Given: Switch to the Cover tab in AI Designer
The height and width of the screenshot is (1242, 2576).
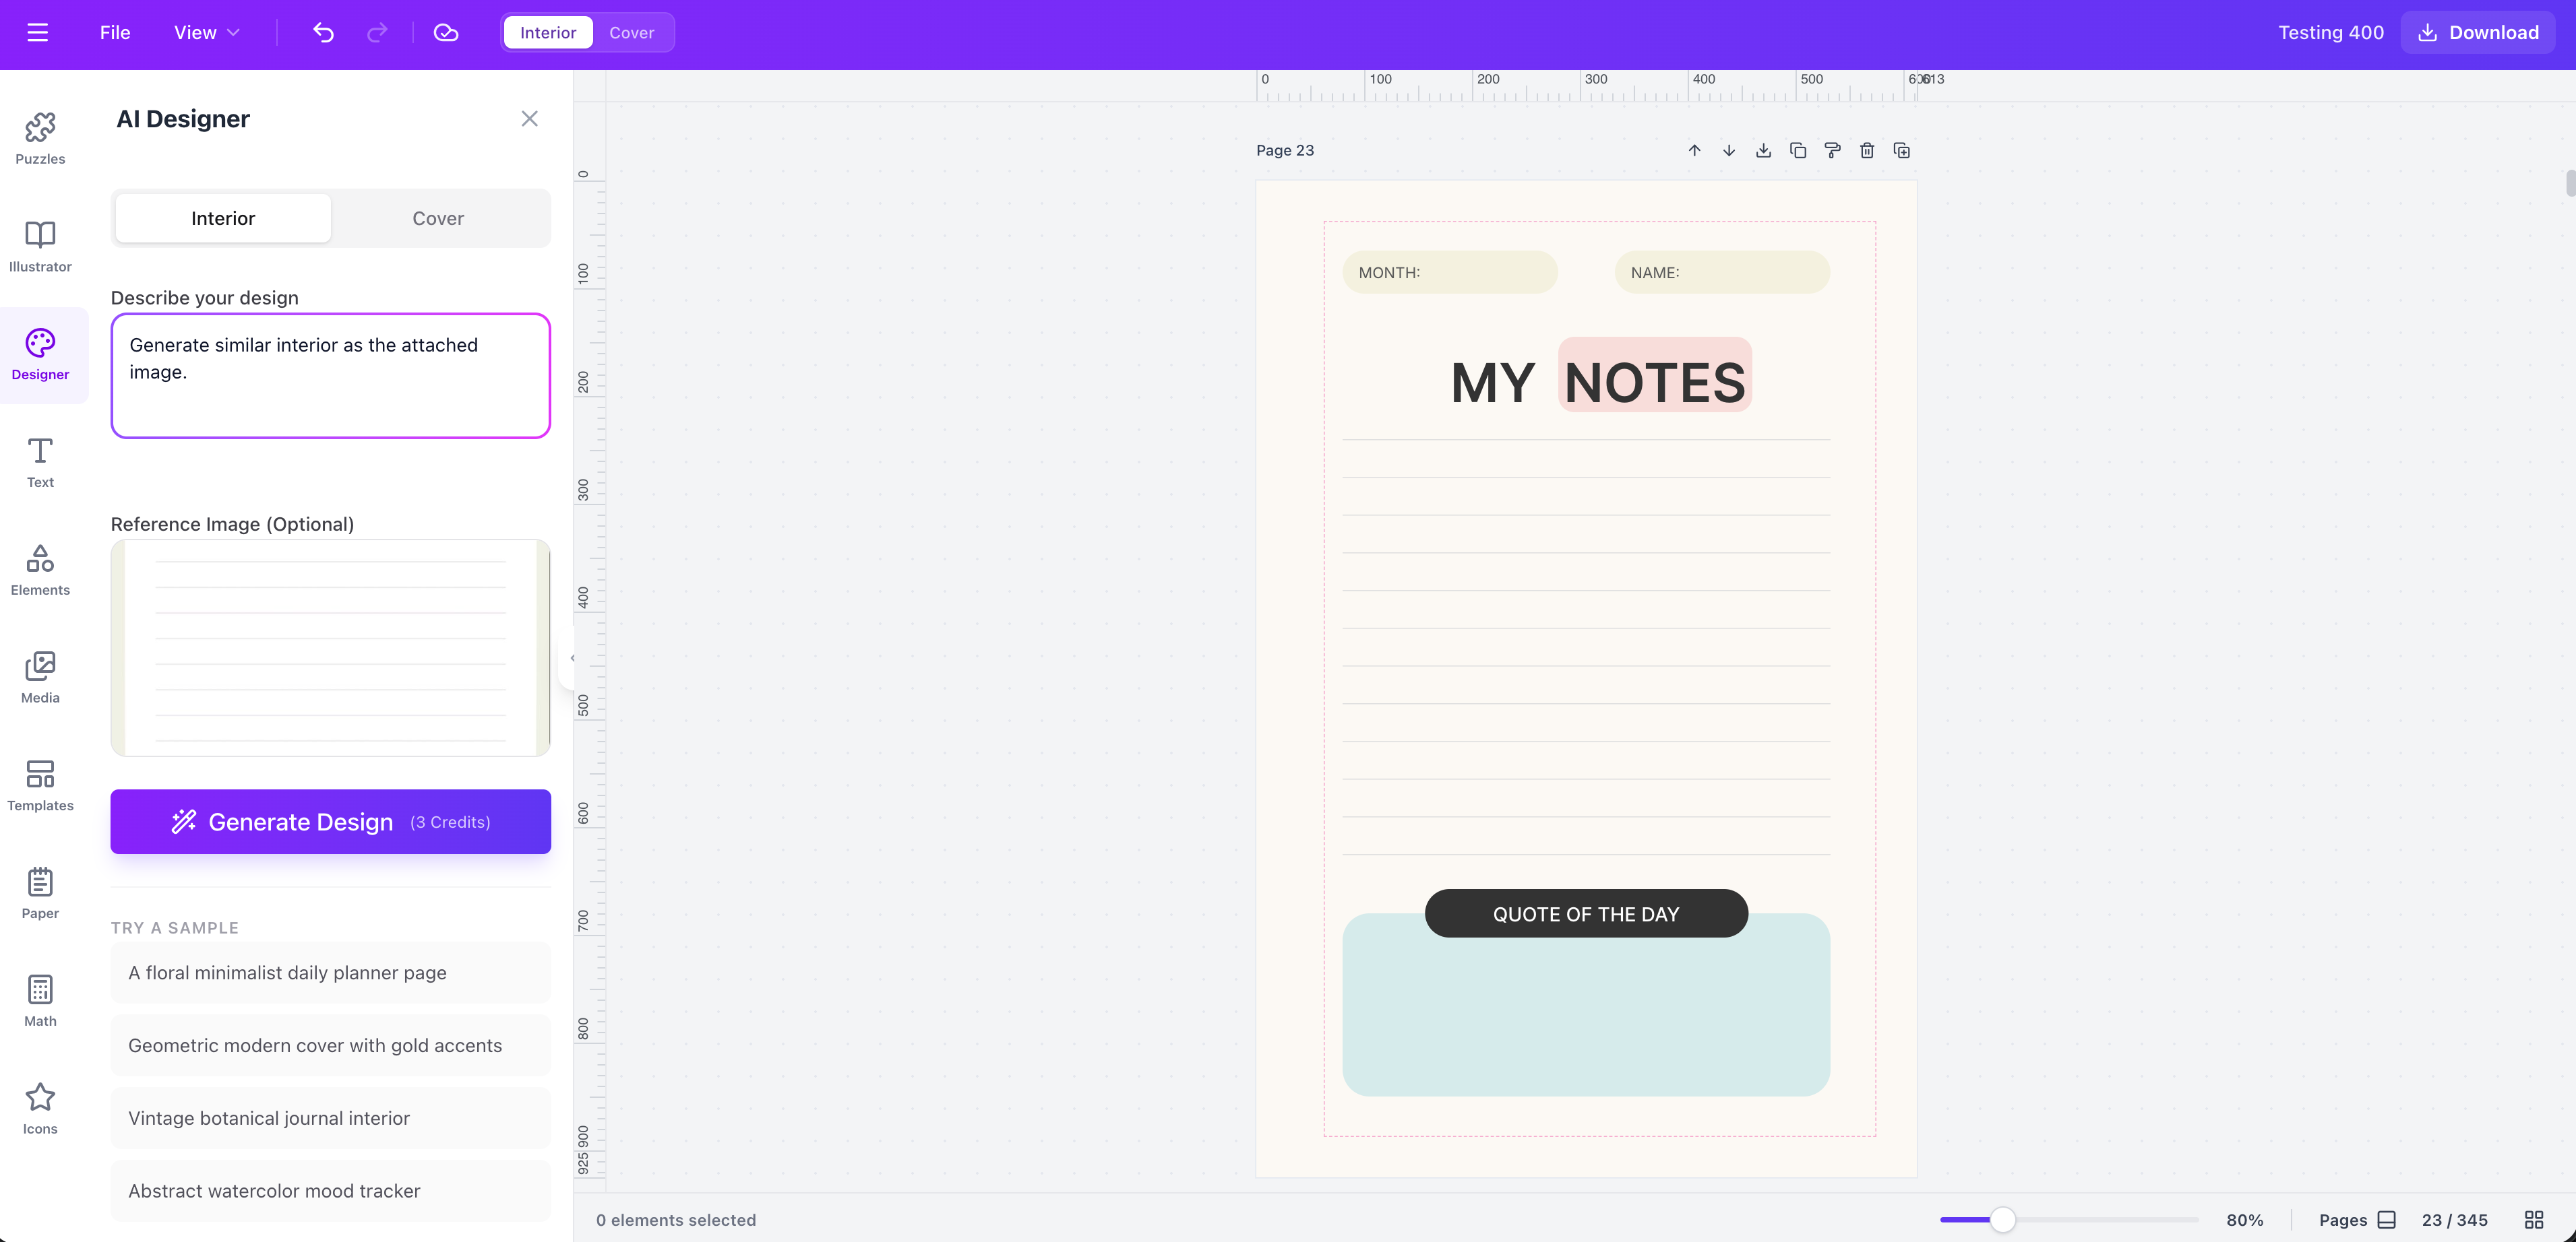Looking at the screenshot, I should tap(438, 218).
